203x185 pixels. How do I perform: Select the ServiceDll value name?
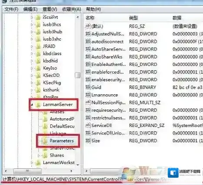pos(102,126)
